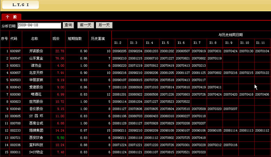The image size is (271, 157).
Task: Click the 历史重演 column header
Action: 98,39
